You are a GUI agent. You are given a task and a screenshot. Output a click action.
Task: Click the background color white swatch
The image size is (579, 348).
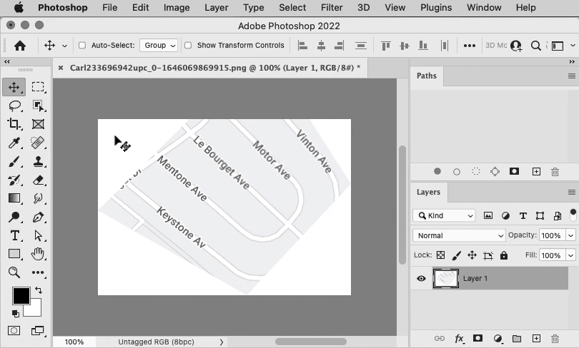pyautogui.click(x=35, y=310)
